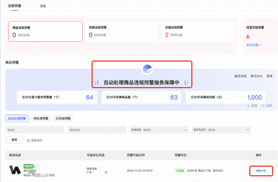Click the 商品信息 column header
Viewport: 278px width, 182px height.
(15, 155)
